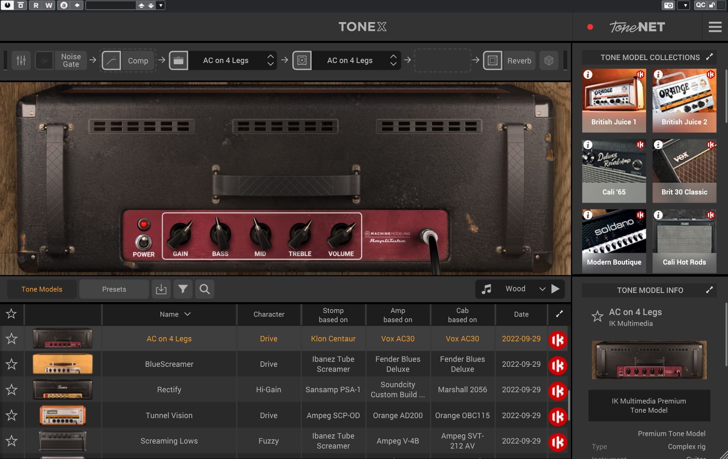
Task: Click the search magnifier icon
Action: [205, 289]
